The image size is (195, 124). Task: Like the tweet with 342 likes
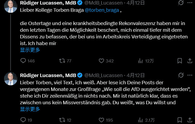tap(101, 61)
